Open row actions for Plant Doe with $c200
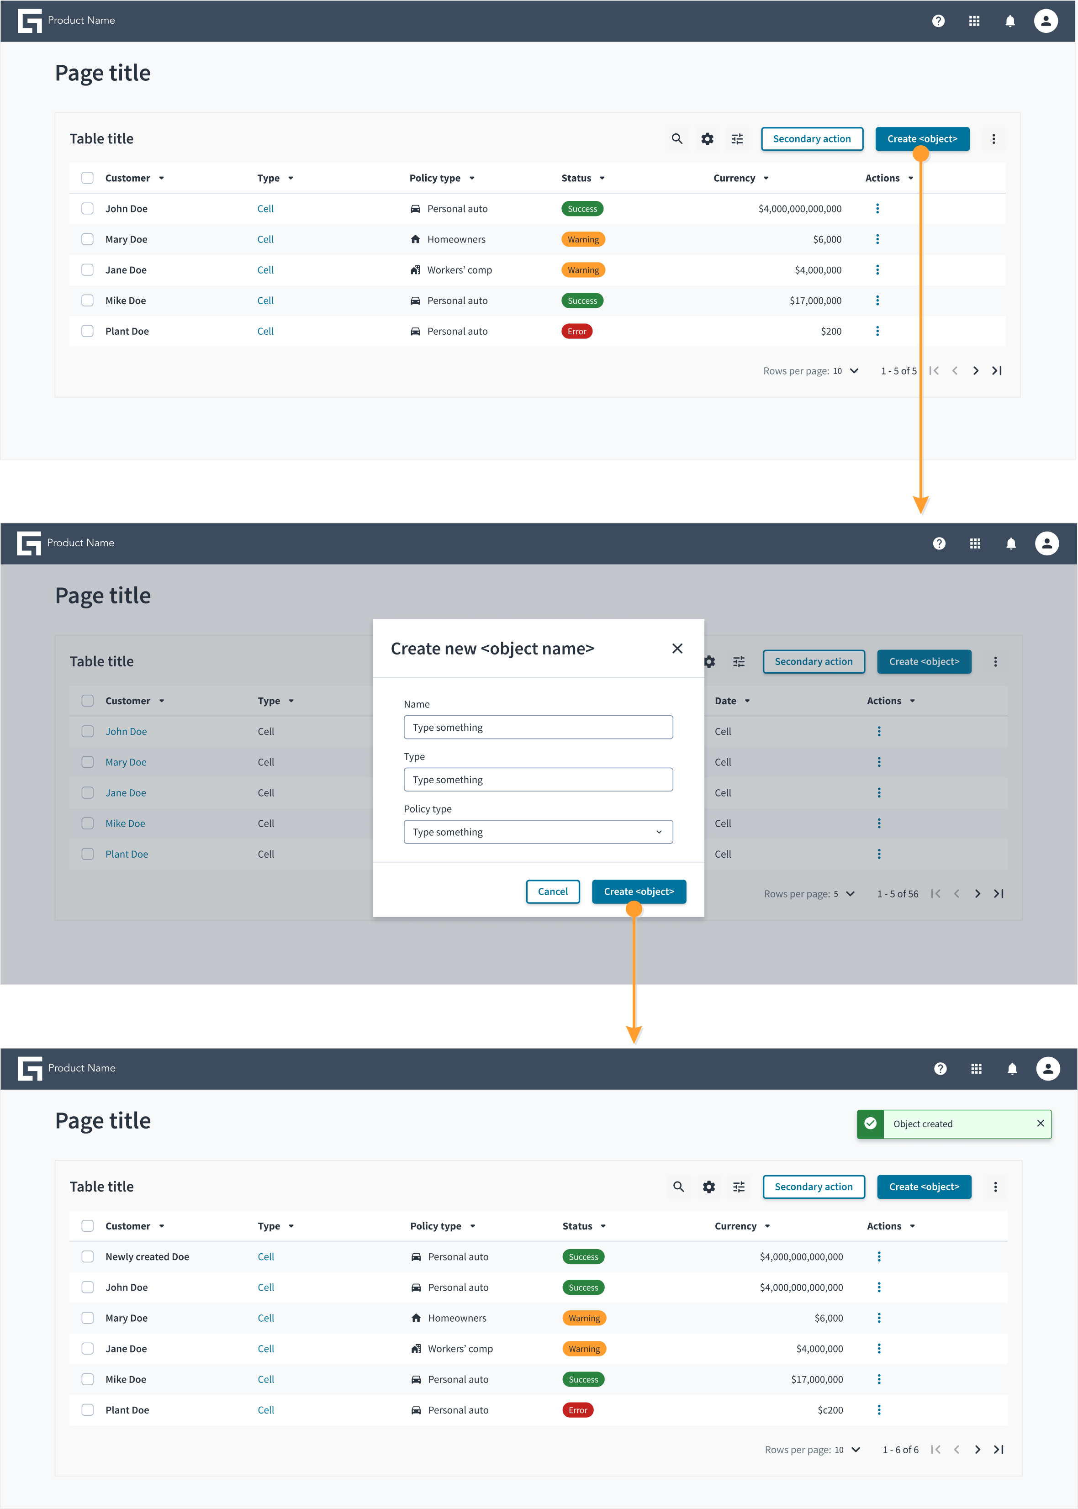The width and height of the screenshot is (1078, 1509). coord(879,1410)
